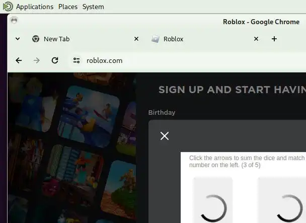This screenshot has height=223, width=306.
Task: Click the distro logo icon in top panel
Action: [8, 7]
